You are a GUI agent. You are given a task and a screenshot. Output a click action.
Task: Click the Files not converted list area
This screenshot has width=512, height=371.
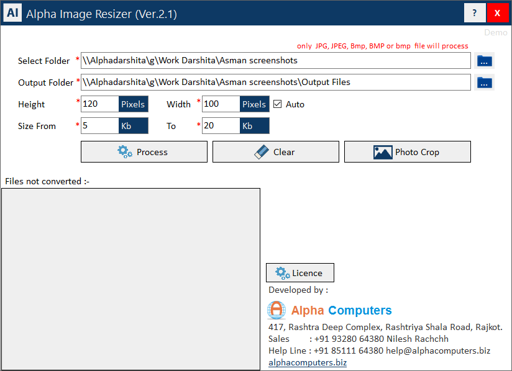point(130,279)
